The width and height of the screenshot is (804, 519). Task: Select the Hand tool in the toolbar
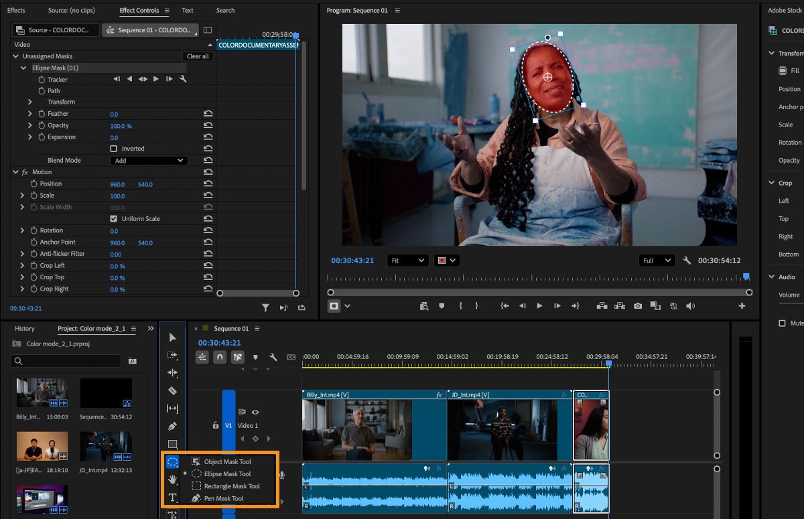click(172, 479)
